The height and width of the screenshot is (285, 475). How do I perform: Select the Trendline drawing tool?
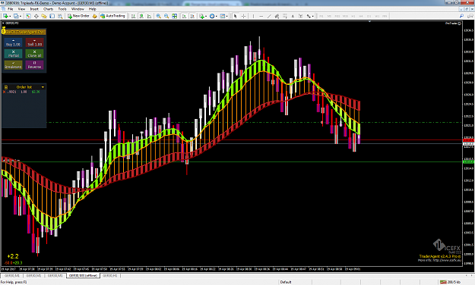(269, 16)
